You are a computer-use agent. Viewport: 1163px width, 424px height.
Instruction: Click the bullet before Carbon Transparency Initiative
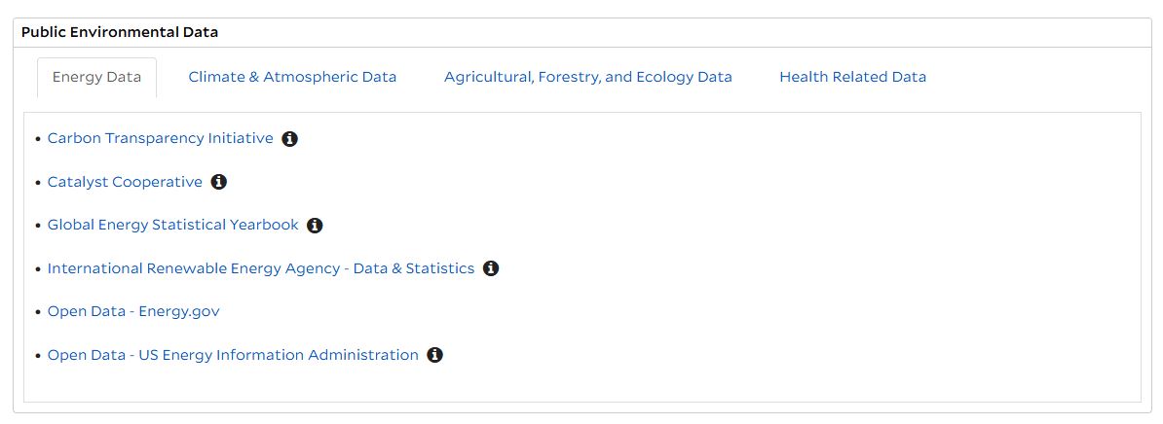38,140
